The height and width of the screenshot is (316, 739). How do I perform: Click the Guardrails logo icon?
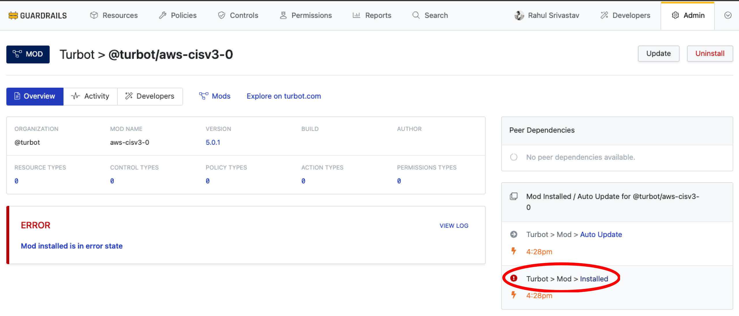[x=13, y=16]
